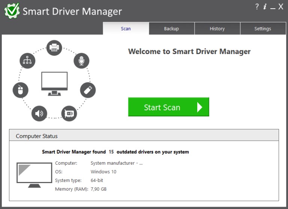Open help via question mark icon

click(x=257, y=7)
